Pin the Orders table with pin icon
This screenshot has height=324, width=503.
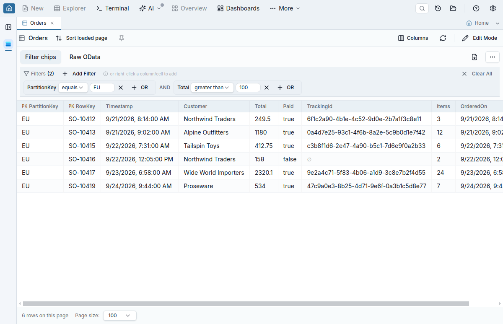point(122,38)
